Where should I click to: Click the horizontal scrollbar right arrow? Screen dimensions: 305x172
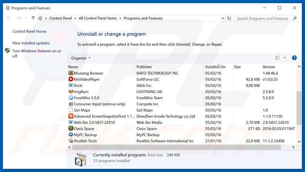tap(293, 147)
